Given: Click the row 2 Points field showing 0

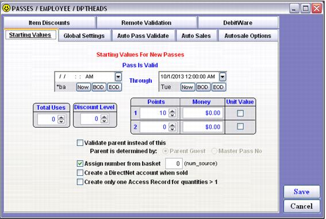Looking at the screenshot, I should [154, 127].
